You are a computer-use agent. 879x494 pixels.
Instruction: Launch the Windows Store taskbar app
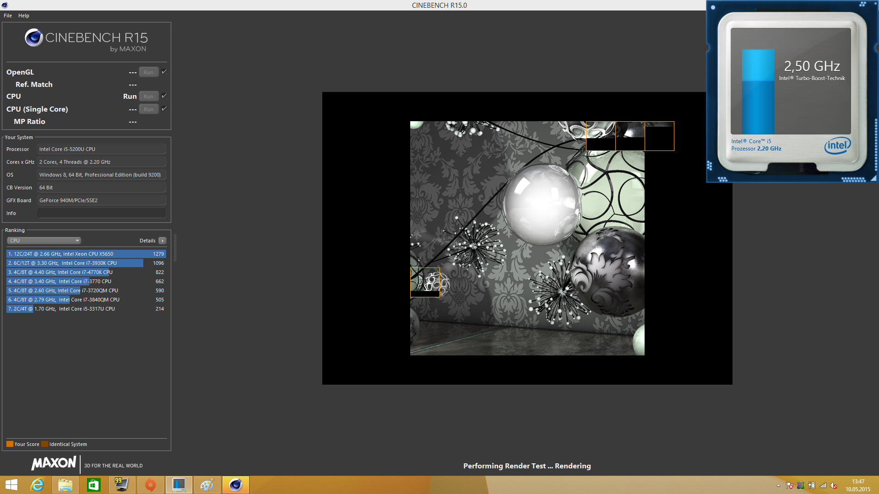click(x=93, y=485)
